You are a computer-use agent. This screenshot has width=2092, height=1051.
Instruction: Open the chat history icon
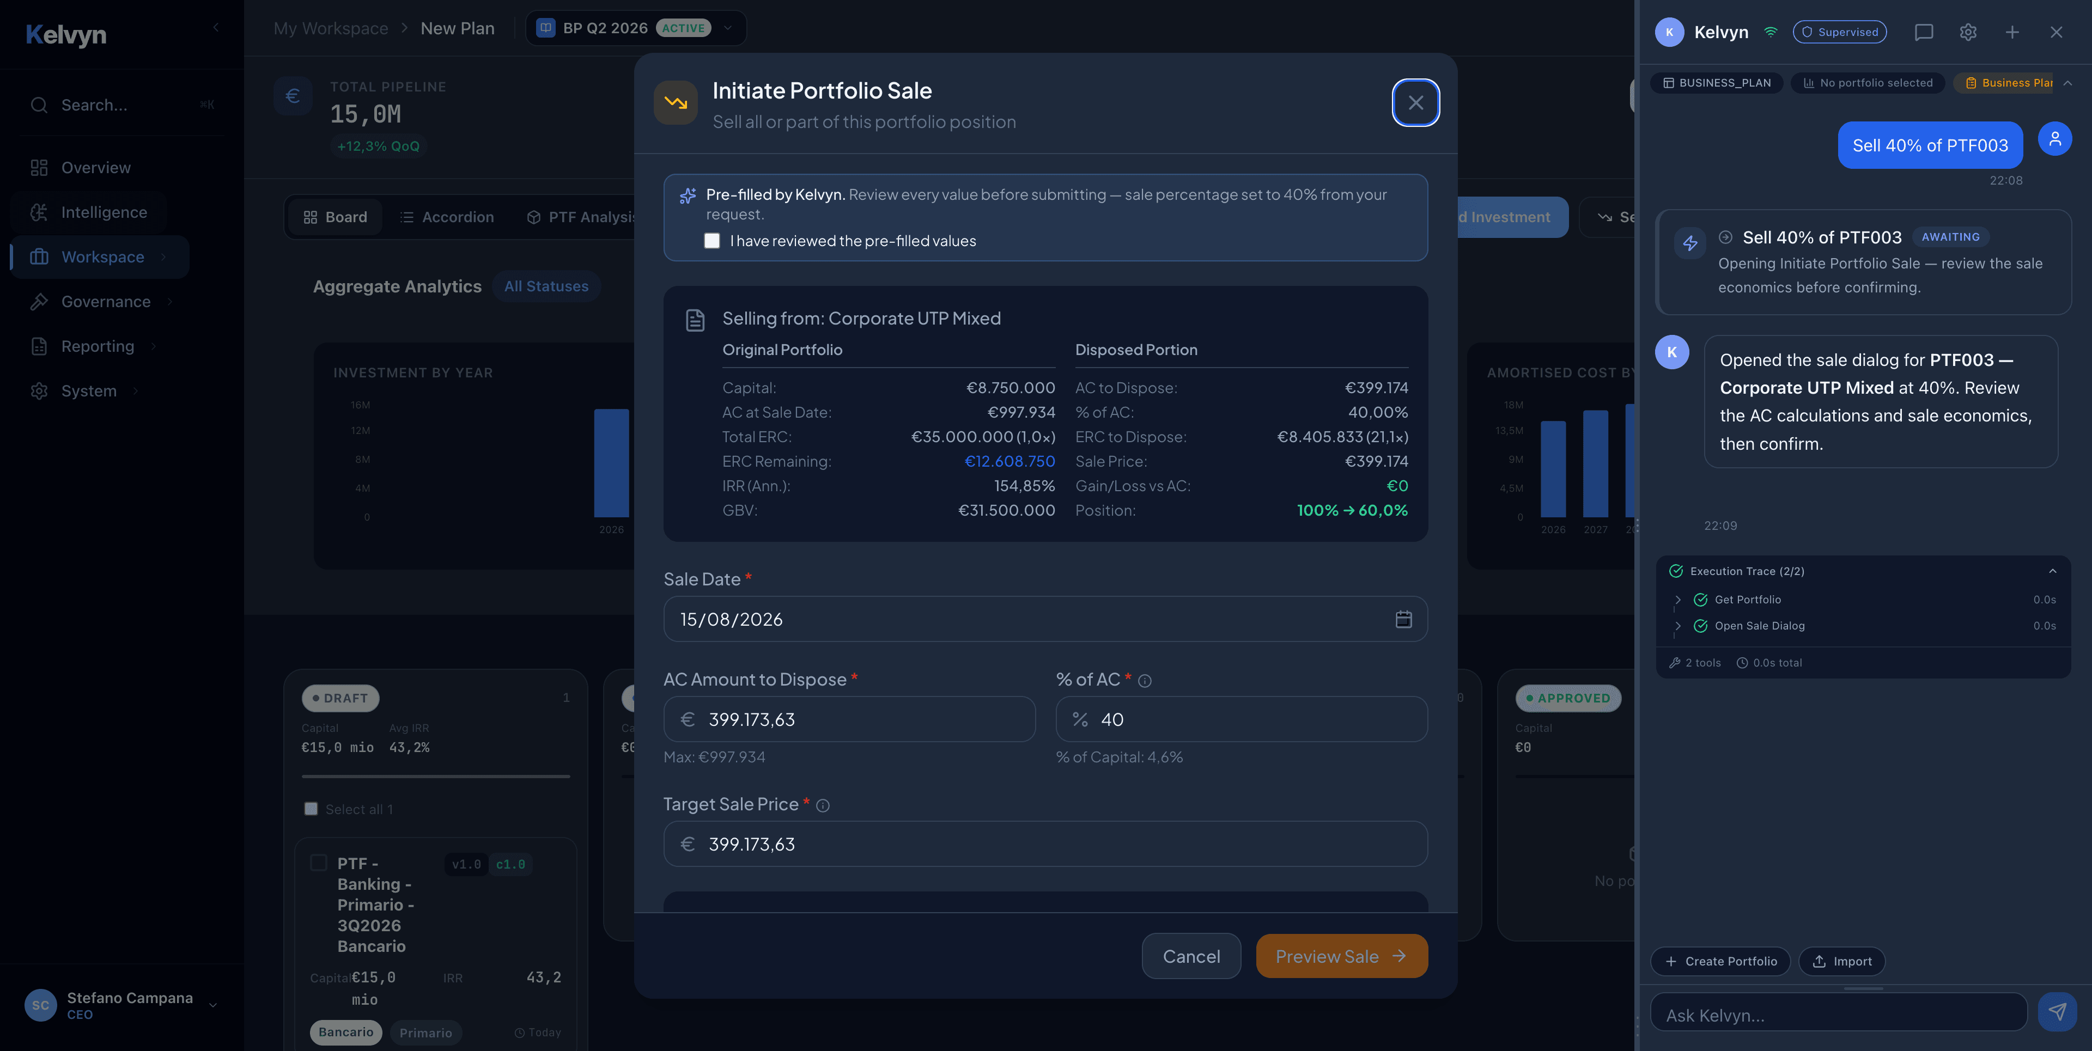pos(1924,33)
